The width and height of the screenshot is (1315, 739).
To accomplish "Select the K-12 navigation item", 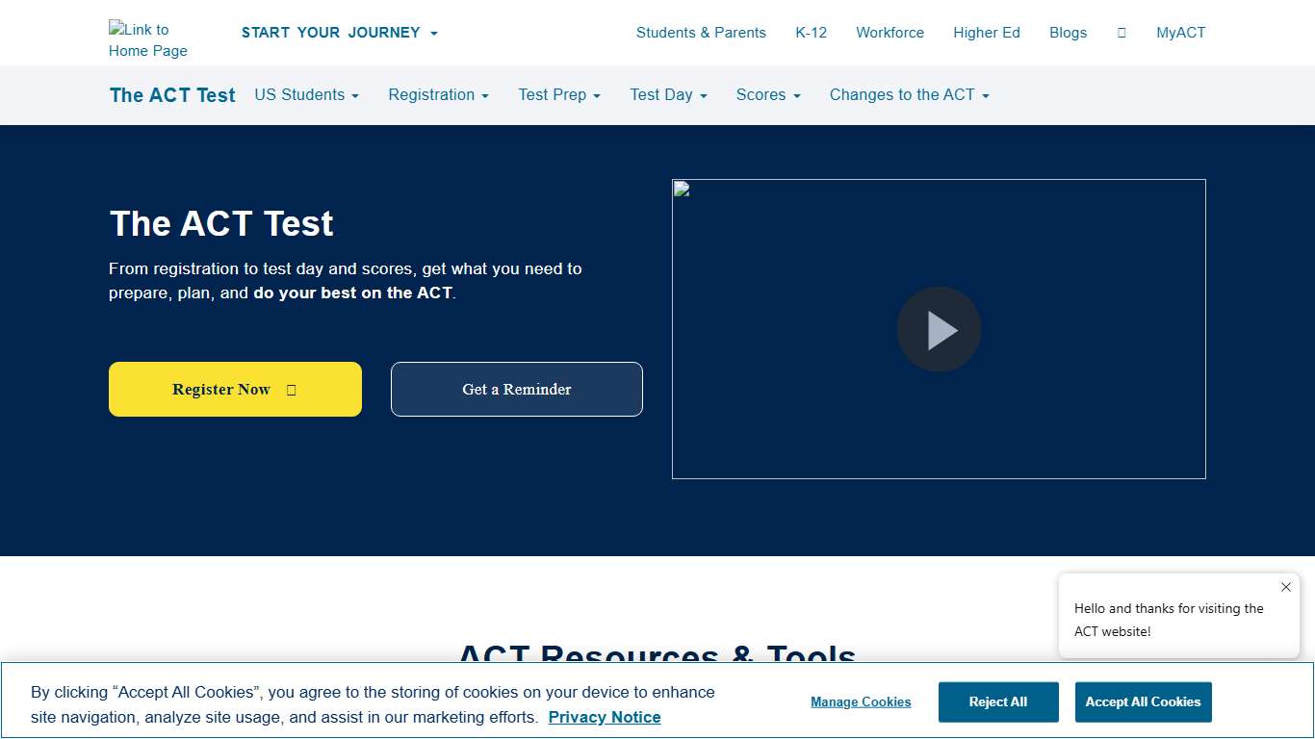I will click(x=811, y=32).
